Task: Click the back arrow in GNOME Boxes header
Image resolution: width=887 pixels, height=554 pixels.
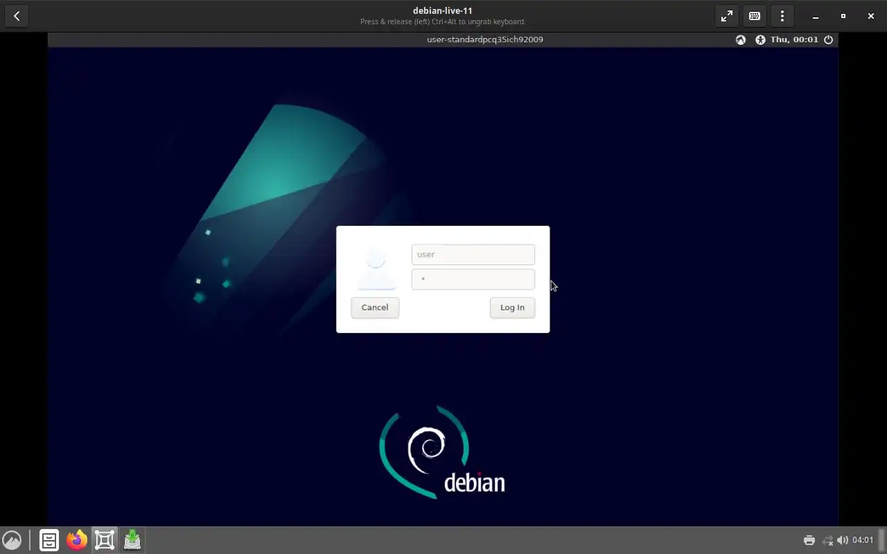Action: pos(17,16)
